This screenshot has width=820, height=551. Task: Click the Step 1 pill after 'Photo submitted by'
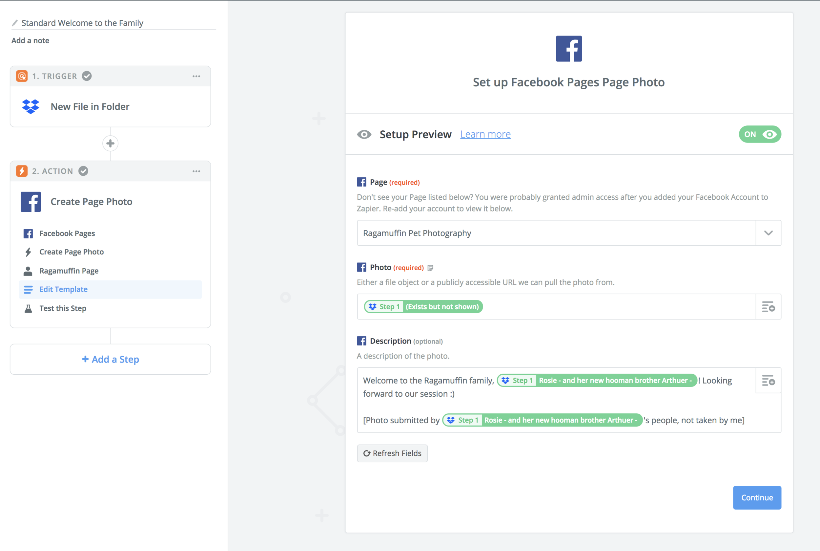[542, 420]
